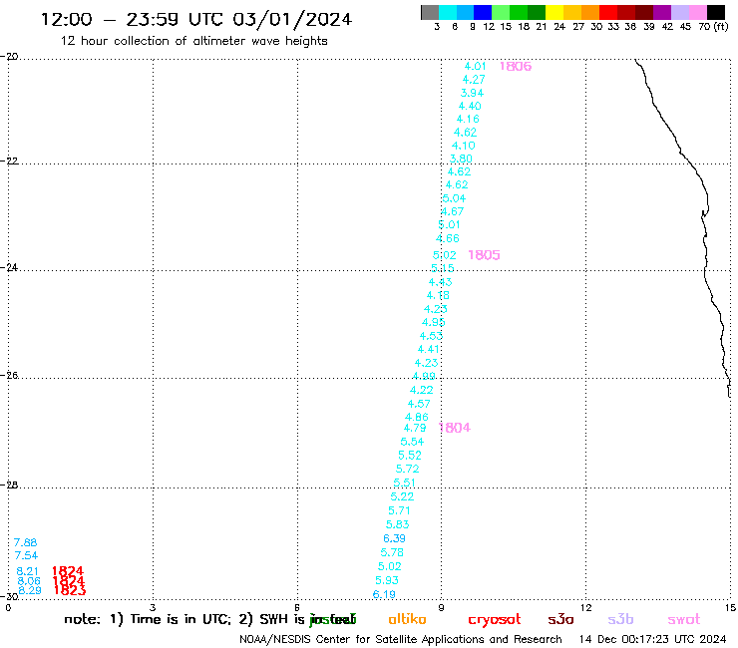Click the wave height 5.71
738x648 pixels.
(x=399, y=510)
